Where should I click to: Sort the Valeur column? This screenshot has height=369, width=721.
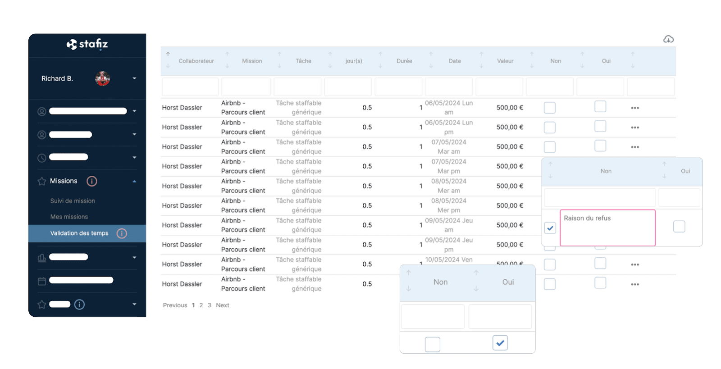point(481,60)
